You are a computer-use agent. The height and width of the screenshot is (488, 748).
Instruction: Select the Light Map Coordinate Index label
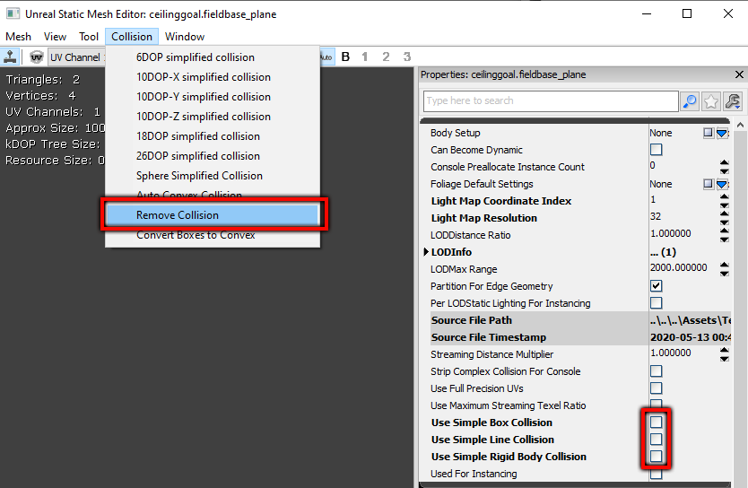pyautogui.click(x=500, y=201)
